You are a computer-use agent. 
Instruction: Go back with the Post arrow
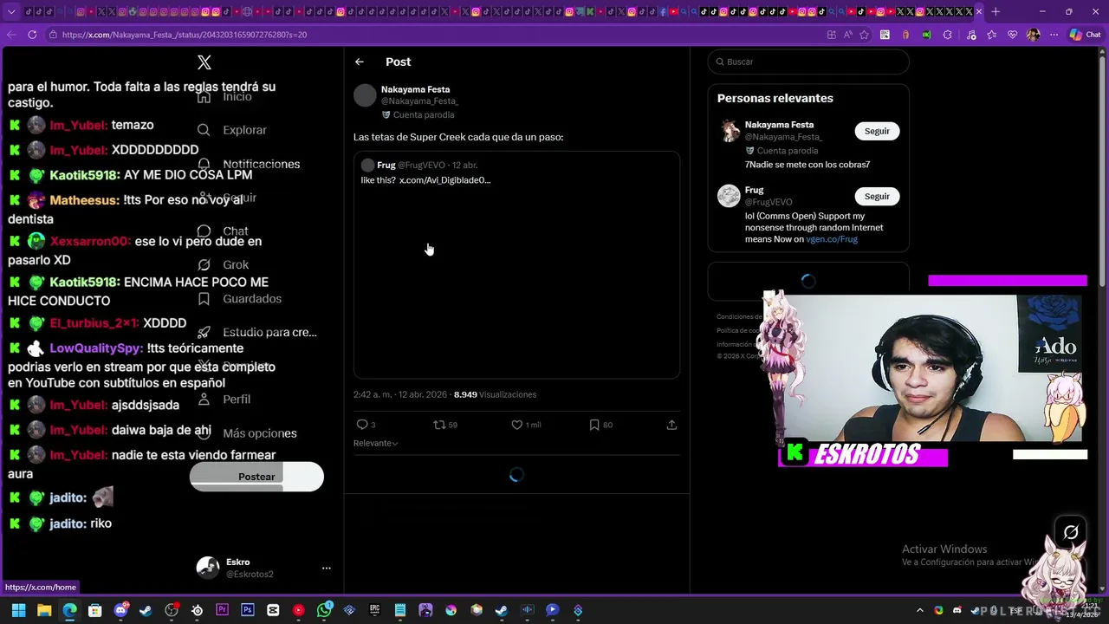point(360,62)
